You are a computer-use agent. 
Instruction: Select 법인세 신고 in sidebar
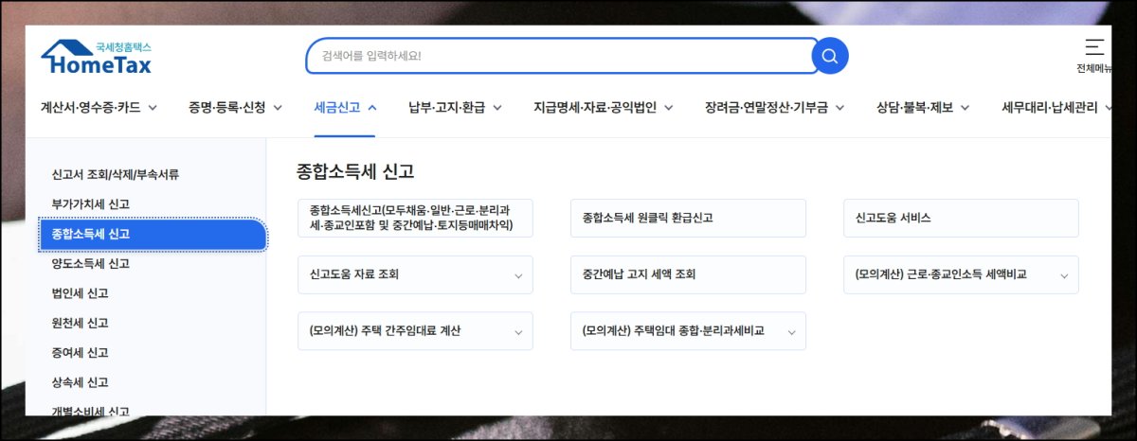point(80,293)
